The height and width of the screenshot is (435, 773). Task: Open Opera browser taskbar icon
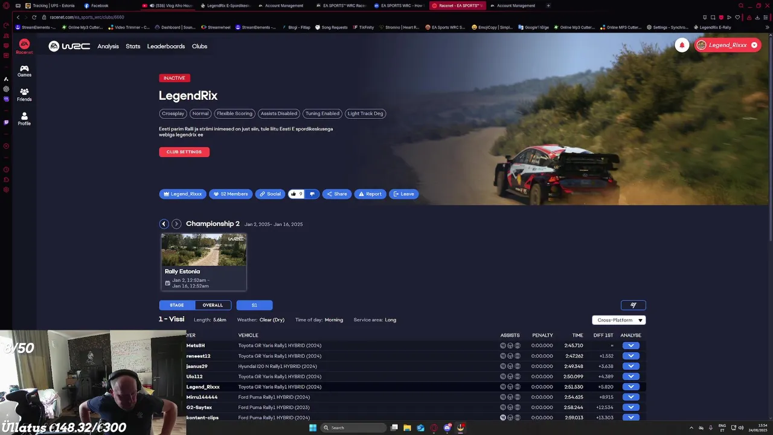[x=434, y=428]
